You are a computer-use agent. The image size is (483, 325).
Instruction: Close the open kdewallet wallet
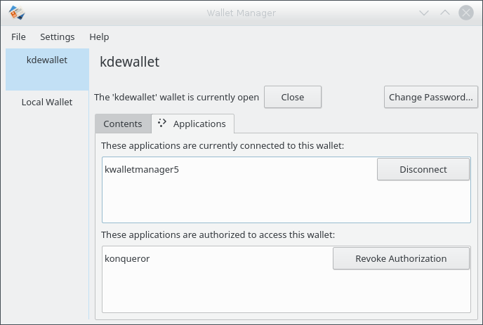[x=292, y=98]
